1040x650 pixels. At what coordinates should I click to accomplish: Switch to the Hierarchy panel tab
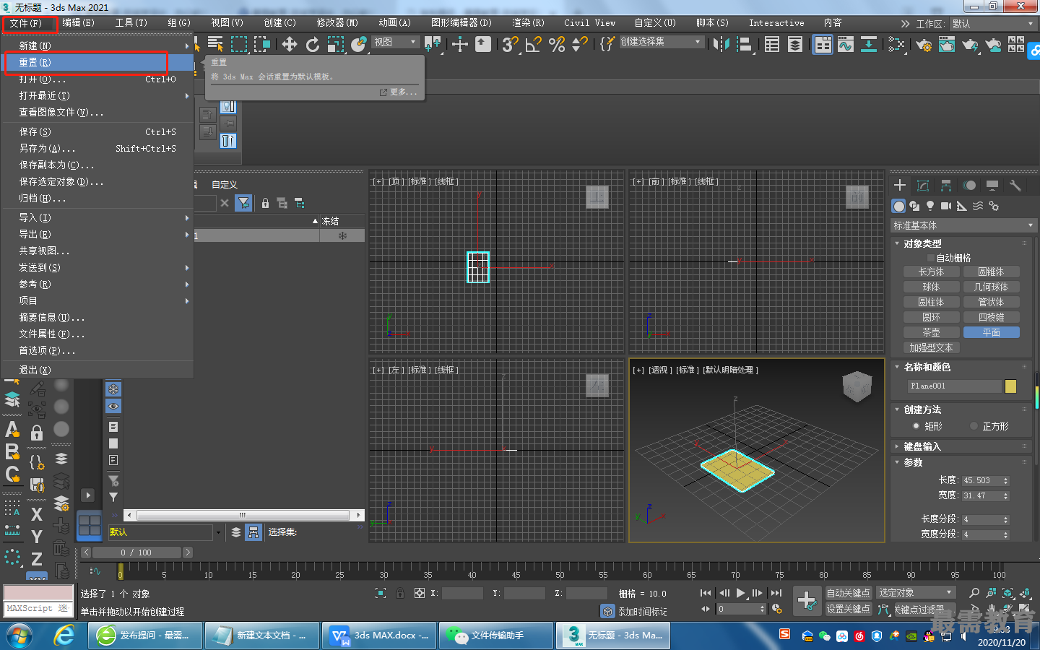point(946,186)
